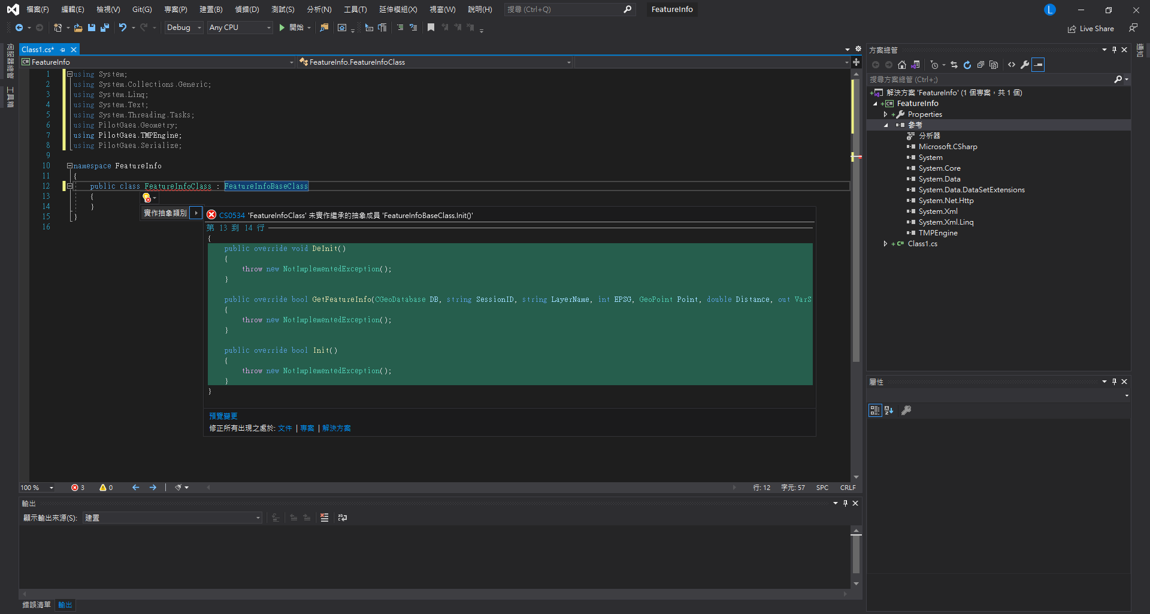Click the Save All toolbar icon
Screen dimensions: 1150x614
point(105,28)
